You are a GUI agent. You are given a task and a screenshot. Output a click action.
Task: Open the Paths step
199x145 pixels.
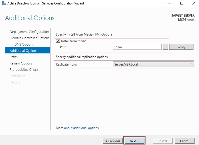point(14,57)
